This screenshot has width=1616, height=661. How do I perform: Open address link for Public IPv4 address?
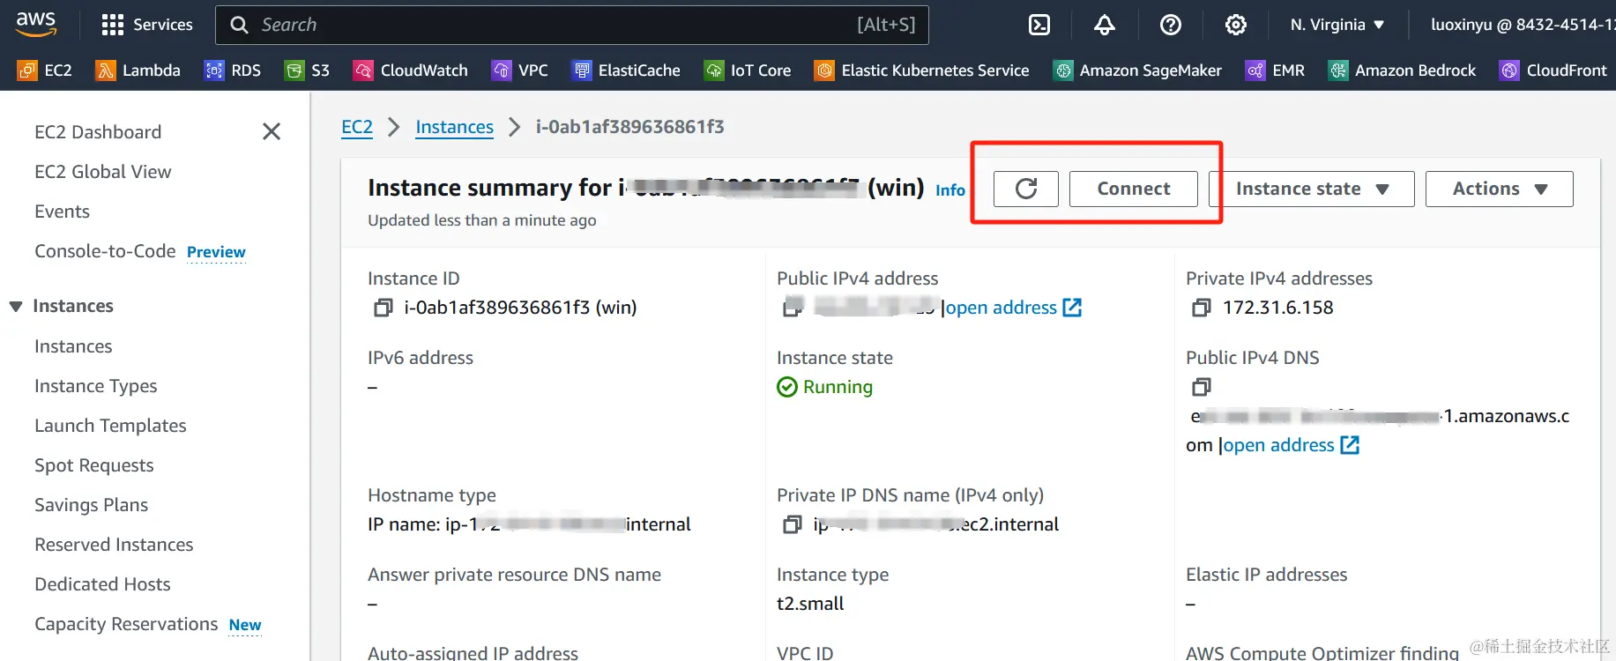coord(1014,308)
